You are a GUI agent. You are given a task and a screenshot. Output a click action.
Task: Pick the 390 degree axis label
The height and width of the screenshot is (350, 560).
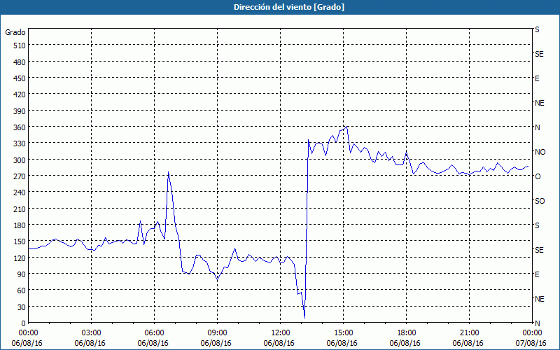pos(20,111)
